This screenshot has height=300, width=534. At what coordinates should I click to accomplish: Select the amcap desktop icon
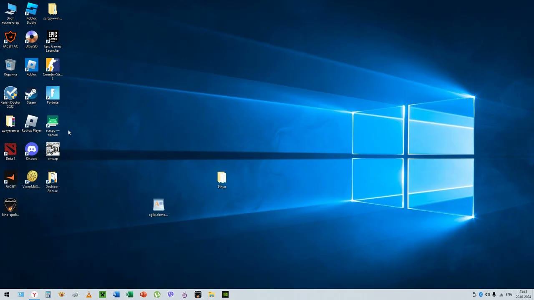[53, 152]
